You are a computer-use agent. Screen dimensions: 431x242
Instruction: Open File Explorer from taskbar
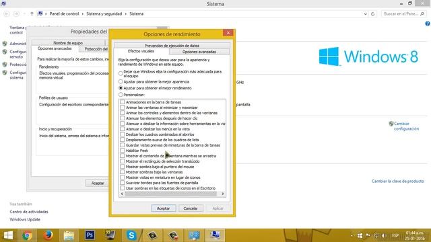tap(69, 235)
